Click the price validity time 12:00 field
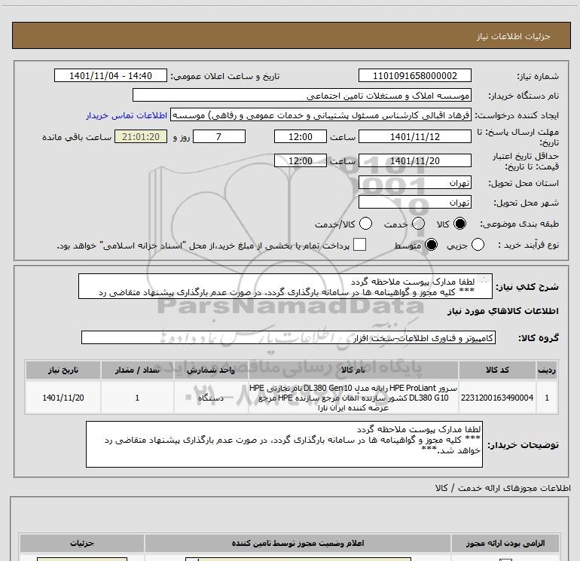 click(301, 160)
